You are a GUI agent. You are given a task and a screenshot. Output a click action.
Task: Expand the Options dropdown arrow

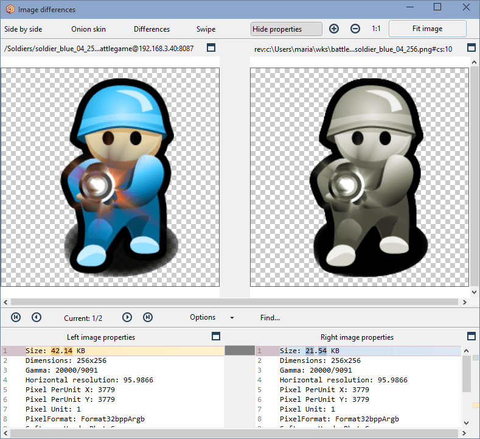click(x=232, y=318)
